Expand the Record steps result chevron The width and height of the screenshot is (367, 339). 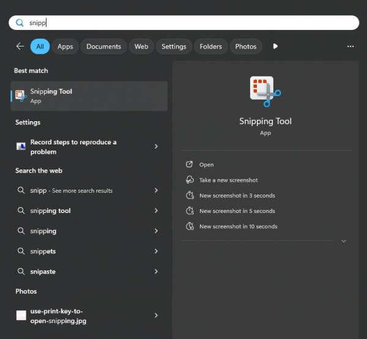click(156, 146)
